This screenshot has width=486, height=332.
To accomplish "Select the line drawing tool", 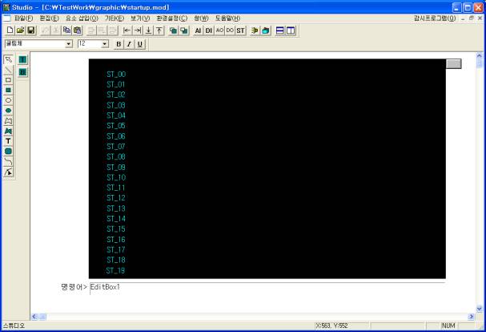I will pos(8,70).
